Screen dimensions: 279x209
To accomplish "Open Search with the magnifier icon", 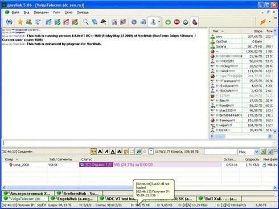I will click(x=85, y=22).
